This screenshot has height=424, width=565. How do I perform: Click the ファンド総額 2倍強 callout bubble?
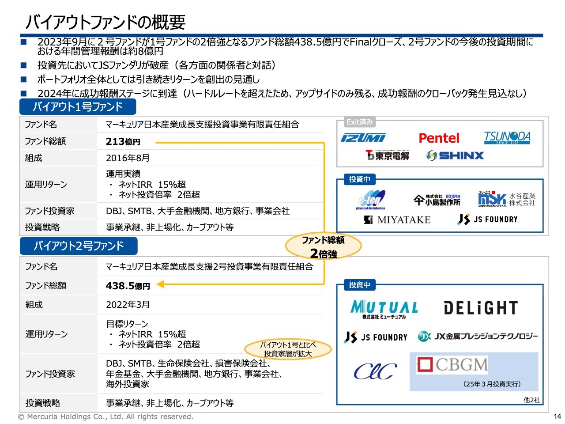coord(324,246)
